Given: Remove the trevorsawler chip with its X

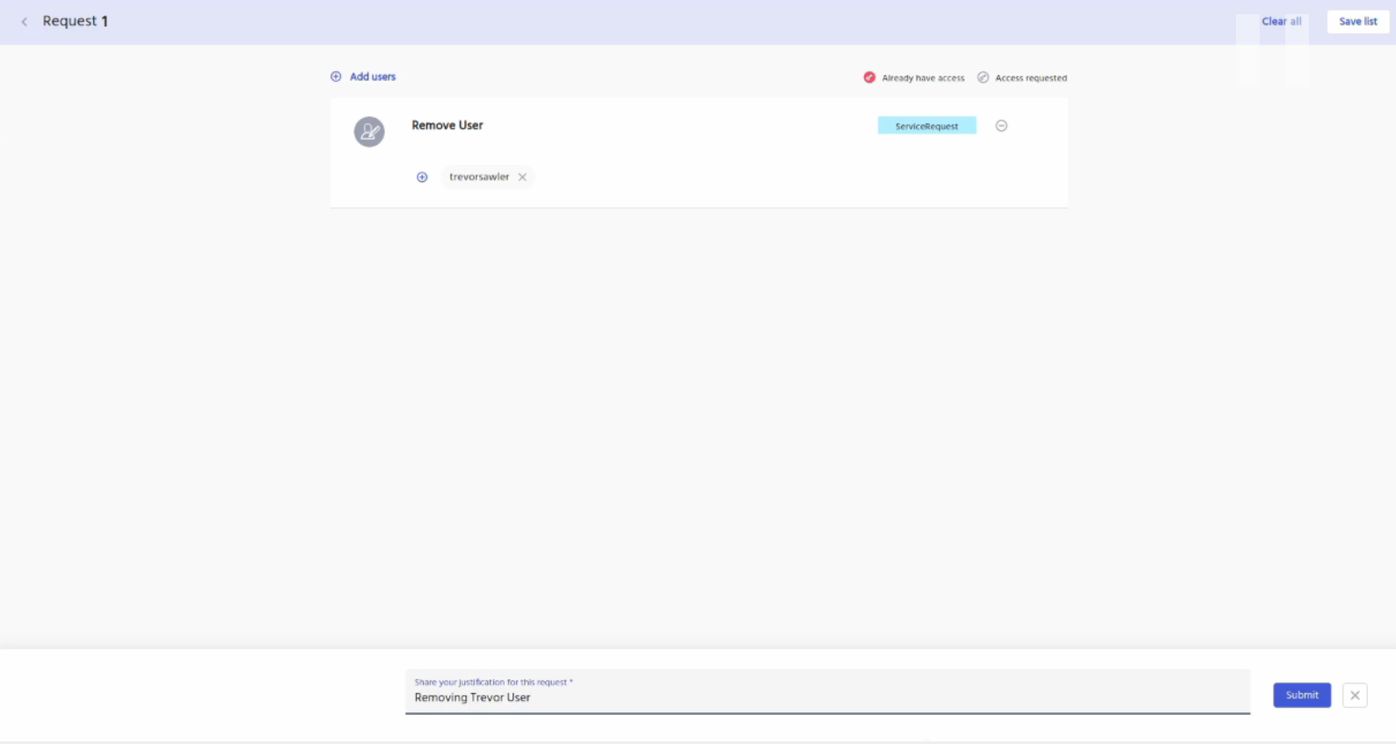Looking at the screenshot, I should pos(522,177).
